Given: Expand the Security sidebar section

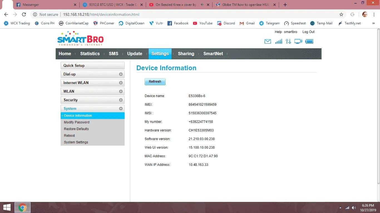Looking at the screenshot, I should point(92,100).
